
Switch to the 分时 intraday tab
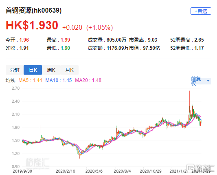click(15, 70)
